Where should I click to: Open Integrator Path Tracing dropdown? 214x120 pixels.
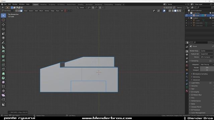pyautogui.click(x=207, y=64)
